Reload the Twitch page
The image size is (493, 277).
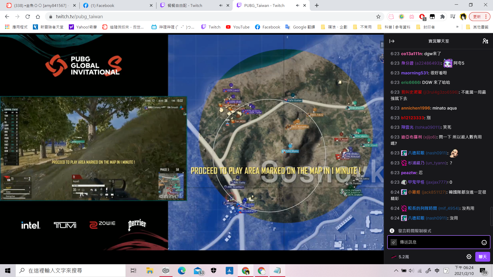pyautogui.click(x=27, y=17)
